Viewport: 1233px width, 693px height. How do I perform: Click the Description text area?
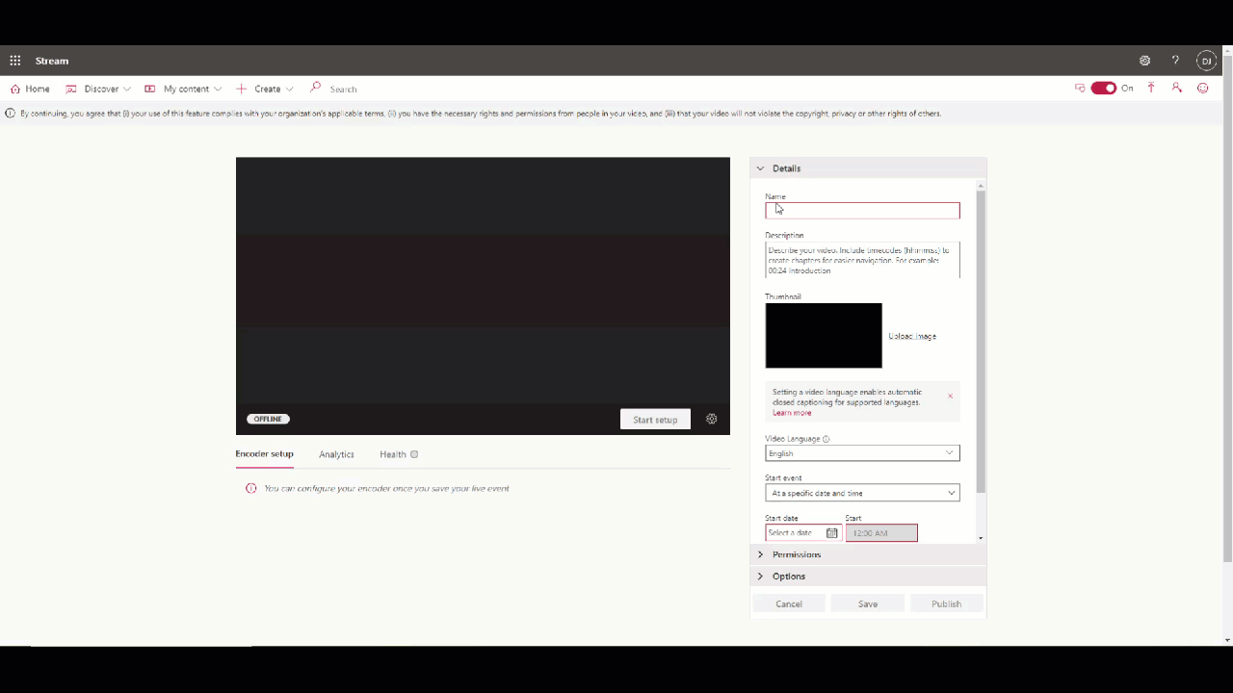(x=862, y=260)
